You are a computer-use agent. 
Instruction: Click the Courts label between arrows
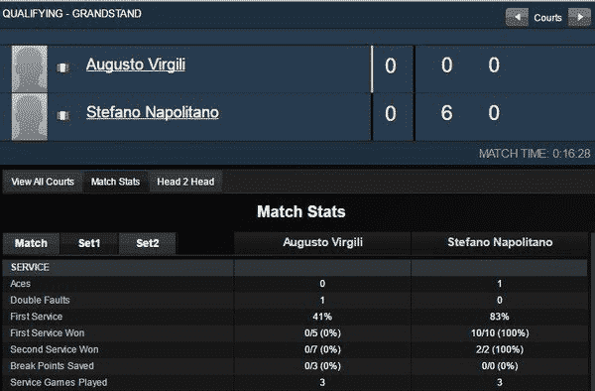coord(547,18)
